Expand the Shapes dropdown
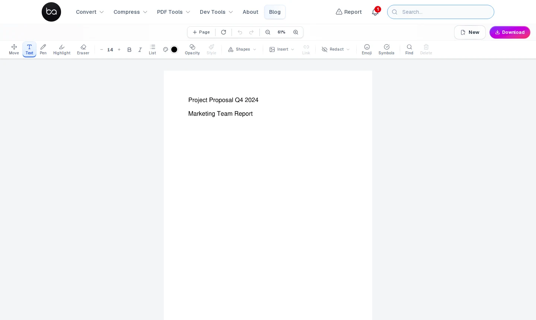 [242, 49]
